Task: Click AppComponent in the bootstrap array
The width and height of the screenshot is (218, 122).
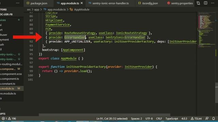Action: point(73,50)
